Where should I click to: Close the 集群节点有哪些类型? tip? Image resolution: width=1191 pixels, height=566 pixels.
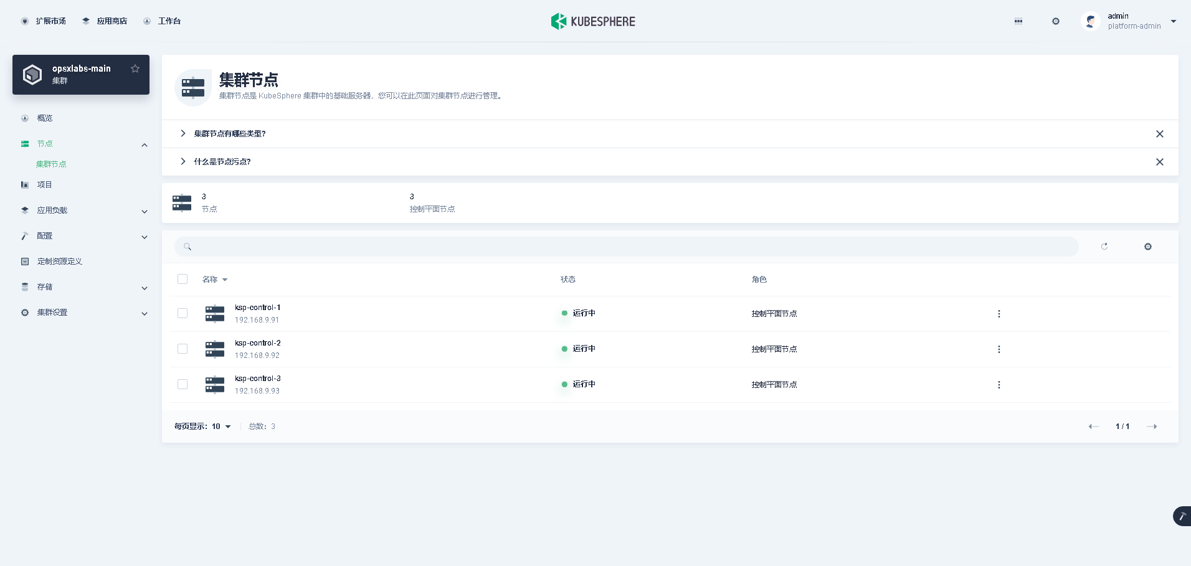tap(1160, 134)
